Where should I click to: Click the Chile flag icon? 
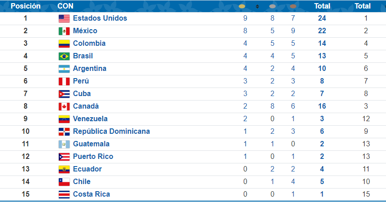pyautogui.click(x=64, y=182)
